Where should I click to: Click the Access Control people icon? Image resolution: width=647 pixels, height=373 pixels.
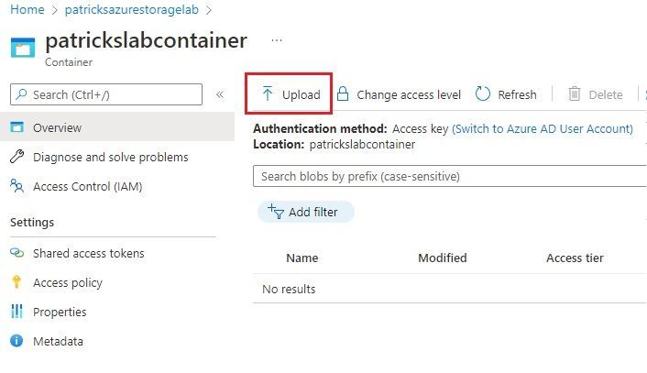[x=16, y=186]
